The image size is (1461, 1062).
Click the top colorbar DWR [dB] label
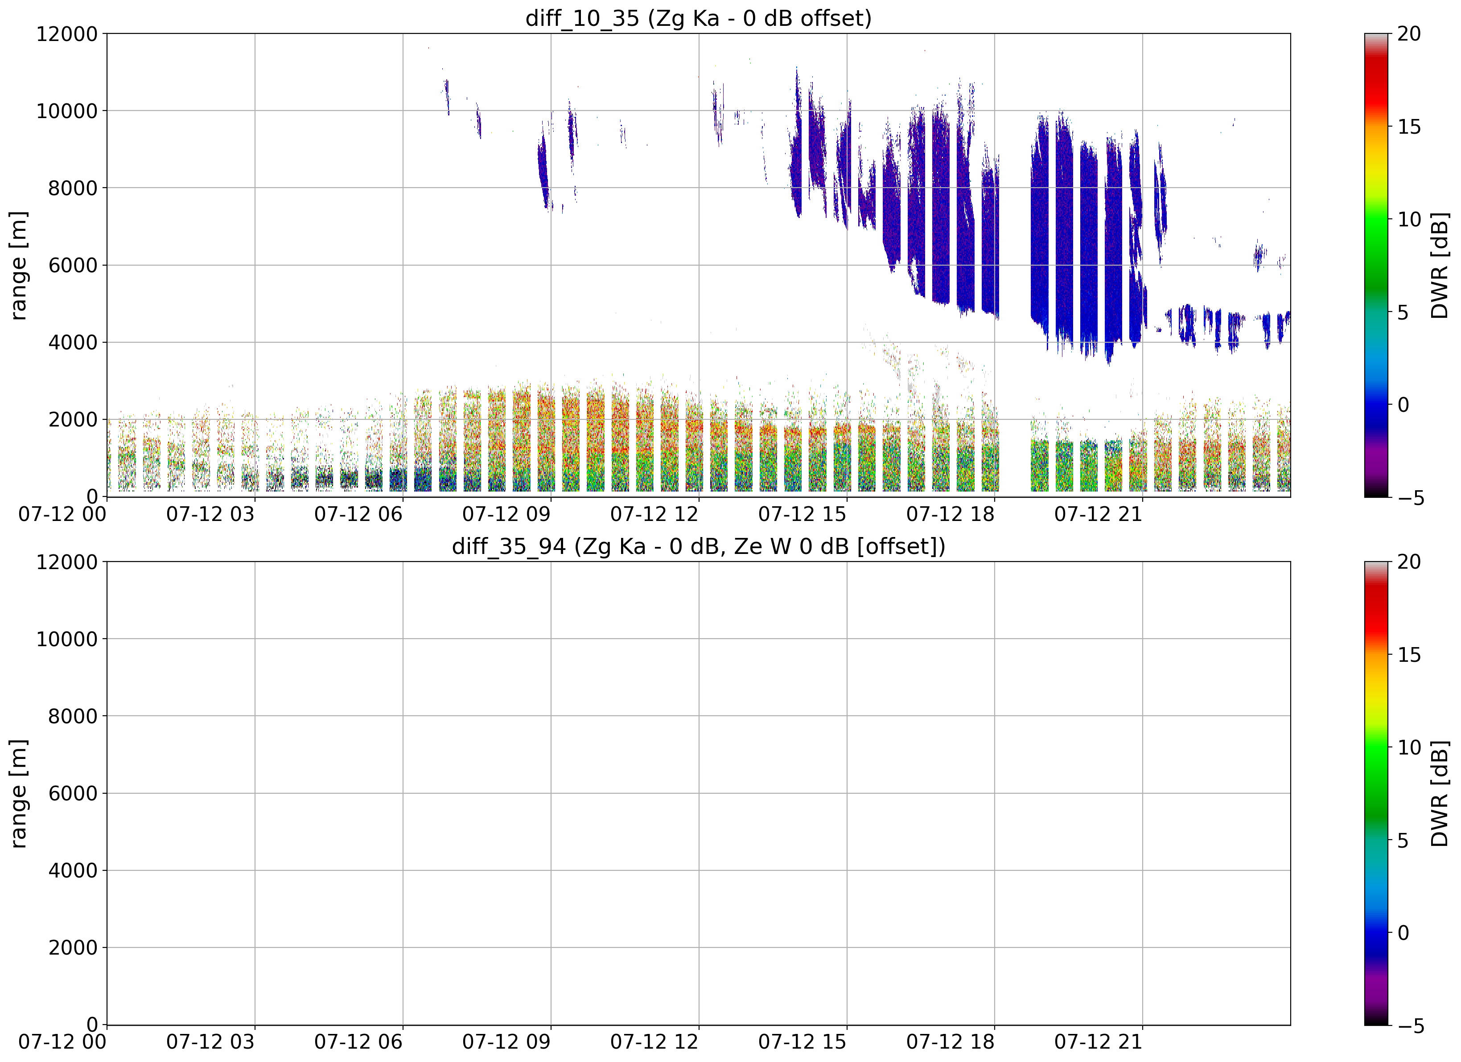coord(1438,265)
